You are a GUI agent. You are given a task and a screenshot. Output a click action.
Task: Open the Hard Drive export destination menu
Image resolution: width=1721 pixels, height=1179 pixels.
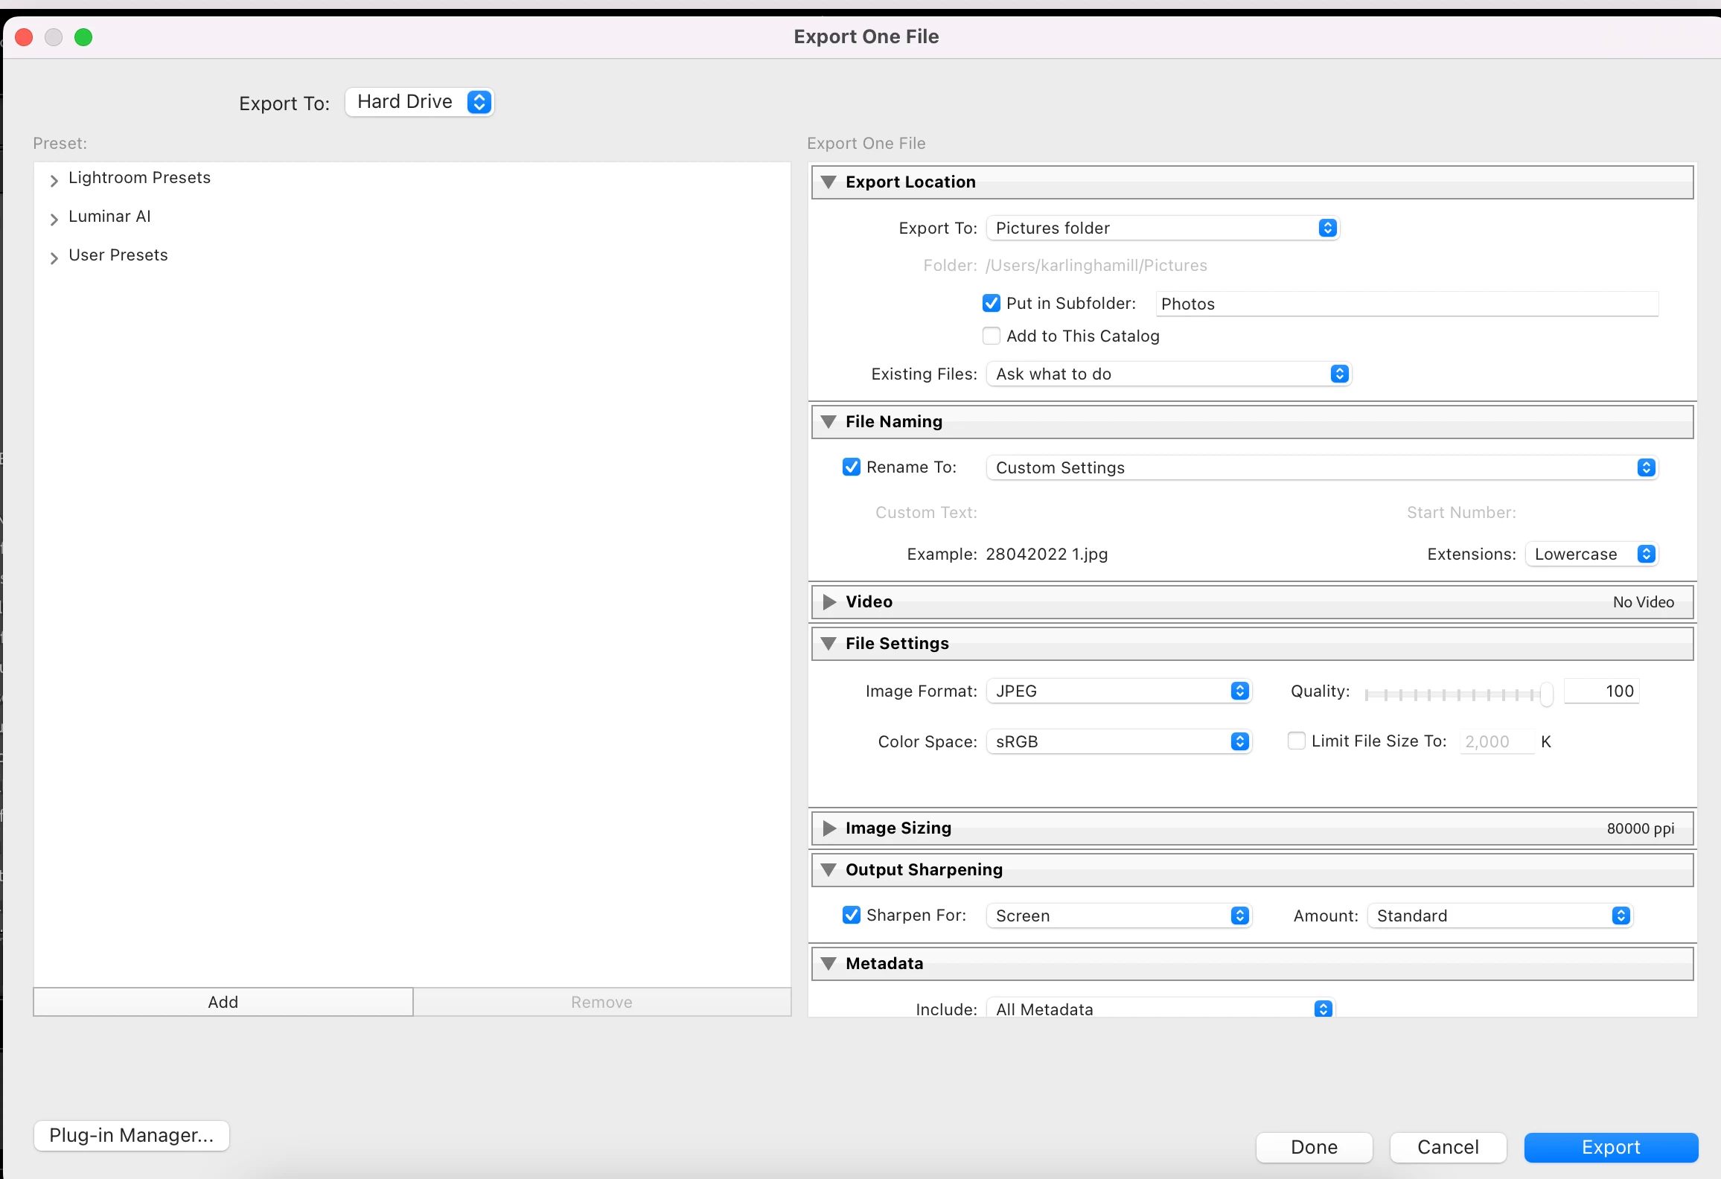(x=420, y=102)
